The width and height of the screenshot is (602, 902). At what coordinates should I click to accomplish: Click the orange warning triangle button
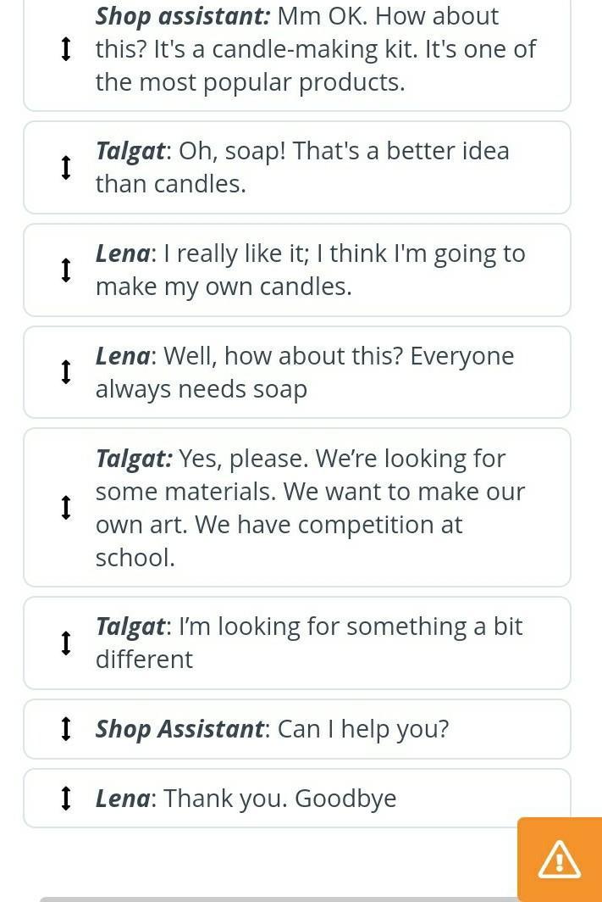click(x=559, y=860)
